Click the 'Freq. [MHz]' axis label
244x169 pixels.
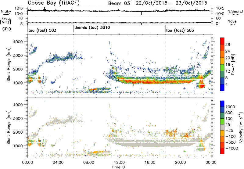point(5,20)
